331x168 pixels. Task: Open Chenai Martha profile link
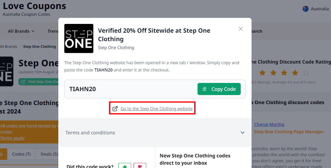pos(269,124)
